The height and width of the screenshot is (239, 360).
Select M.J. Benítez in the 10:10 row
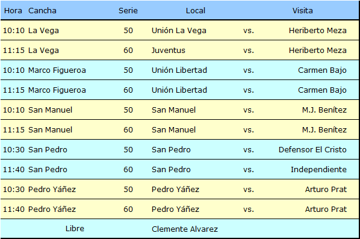click(324, 110)
